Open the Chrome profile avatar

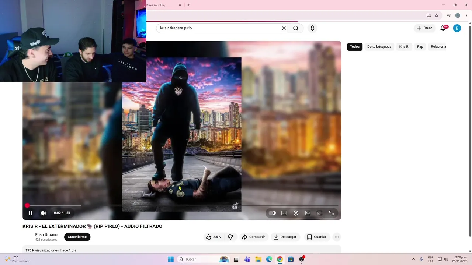458,15
